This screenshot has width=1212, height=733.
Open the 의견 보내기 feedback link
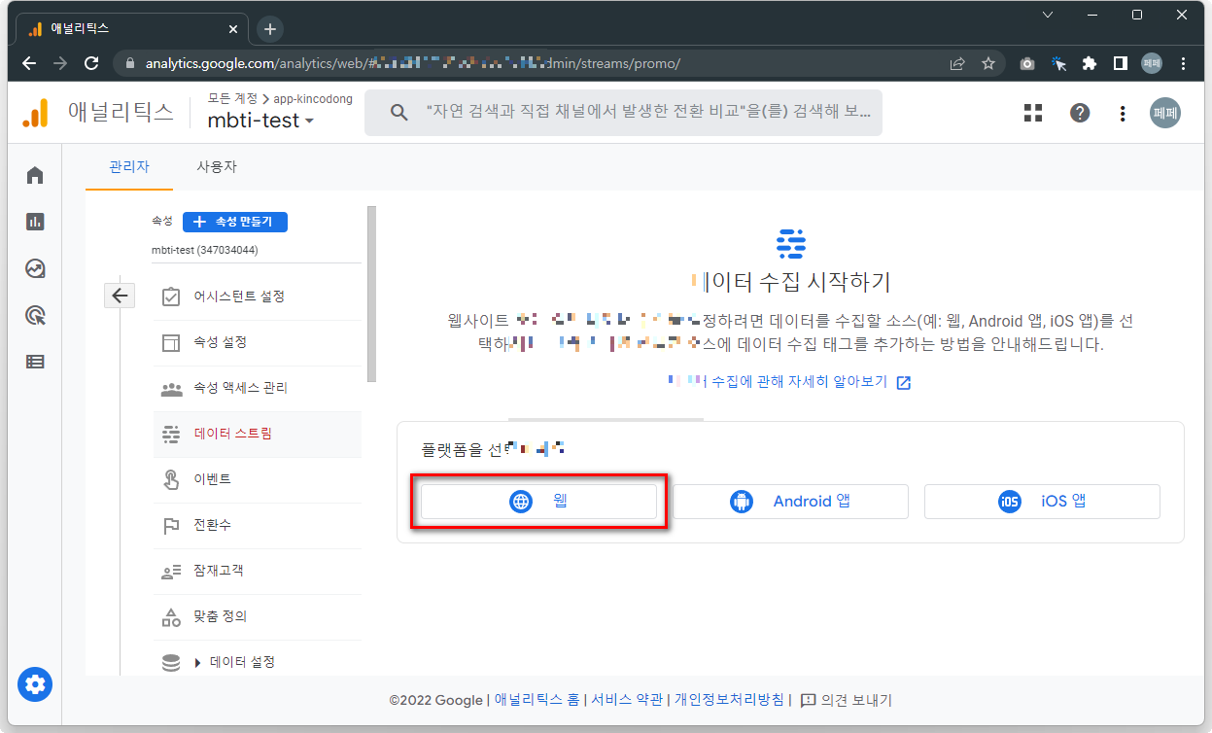coord(855,700)
